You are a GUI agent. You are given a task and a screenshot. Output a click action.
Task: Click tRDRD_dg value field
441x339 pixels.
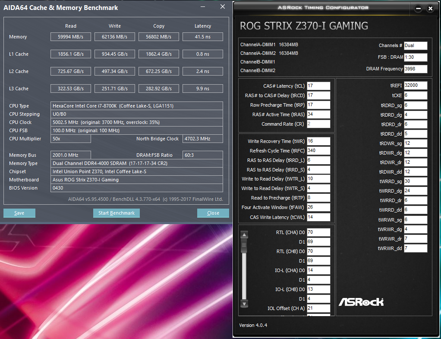(416, 115)
